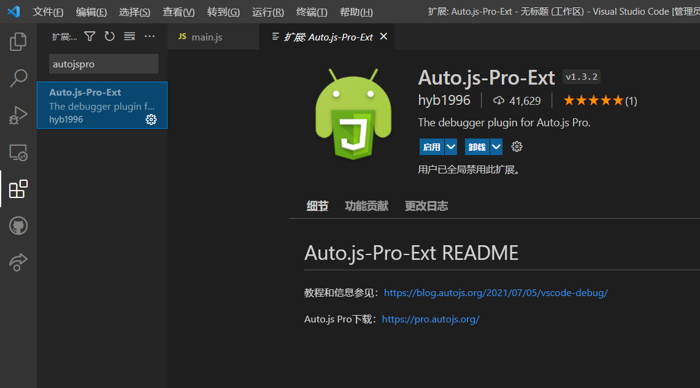Expand the enable button dropdown arrow
Viewport: 700px width, 388px height.
point(451,146)
